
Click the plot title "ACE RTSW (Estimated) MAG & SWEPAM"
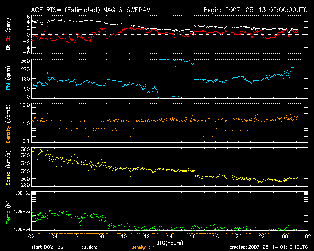click(x=91, y=10)
